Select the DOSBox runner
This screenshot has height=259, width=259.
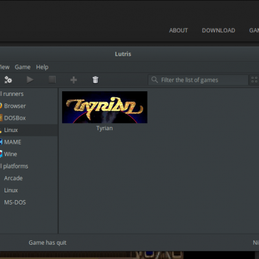click(x=15, y=118)
